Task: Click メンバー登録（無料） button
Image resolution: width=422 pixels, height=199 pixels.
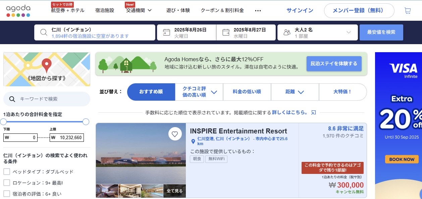Action: pyautogui.click(x=359, y=11)
